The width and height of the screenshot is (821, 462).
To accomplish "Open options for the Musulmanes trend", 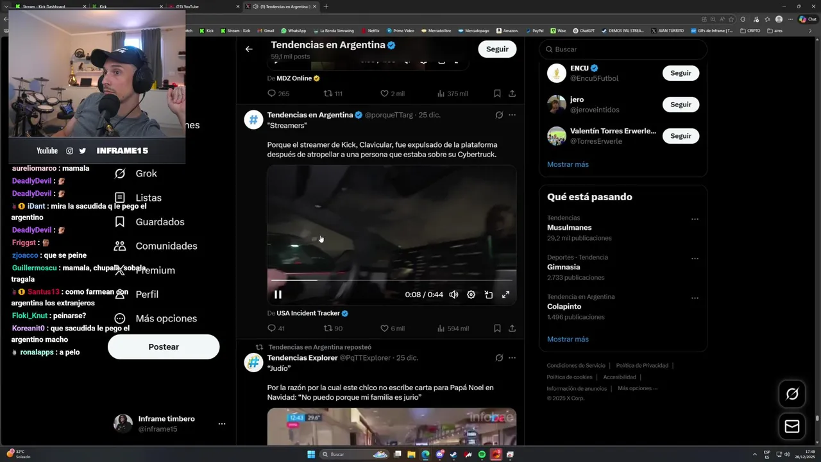I will click(695, 219).
